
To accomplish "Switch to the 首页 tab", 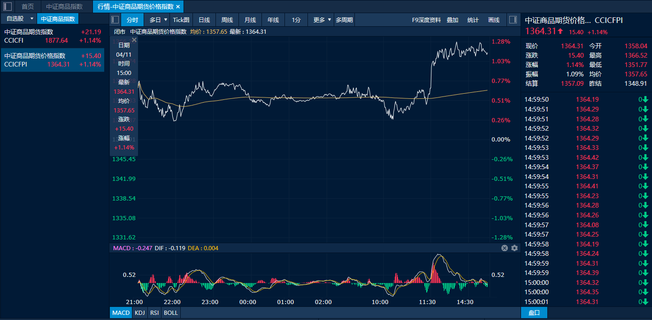I will 28,7.
